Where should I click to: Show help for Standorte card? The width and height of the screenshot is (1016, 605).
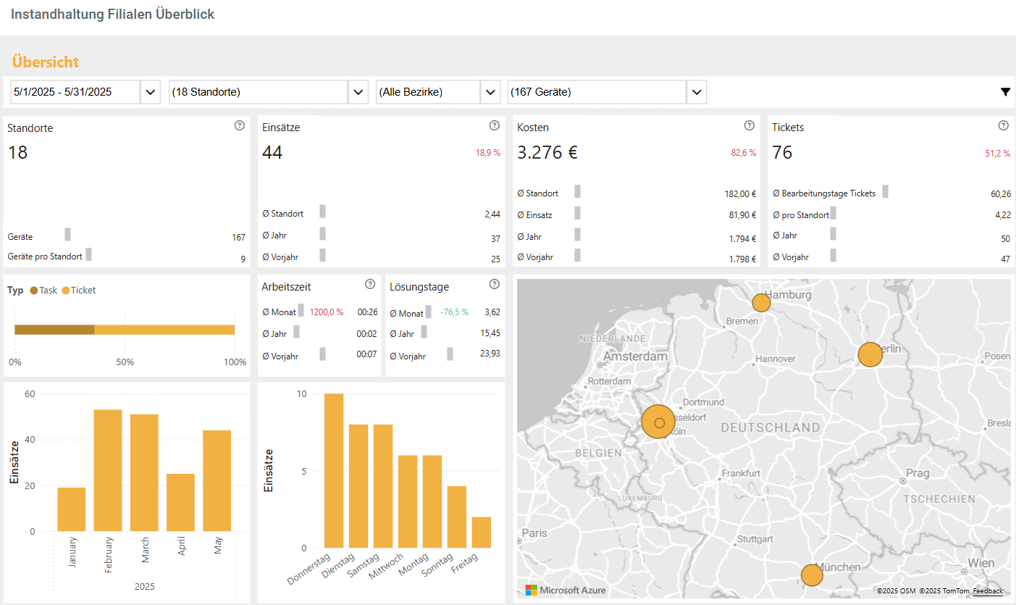pos(240,125)
